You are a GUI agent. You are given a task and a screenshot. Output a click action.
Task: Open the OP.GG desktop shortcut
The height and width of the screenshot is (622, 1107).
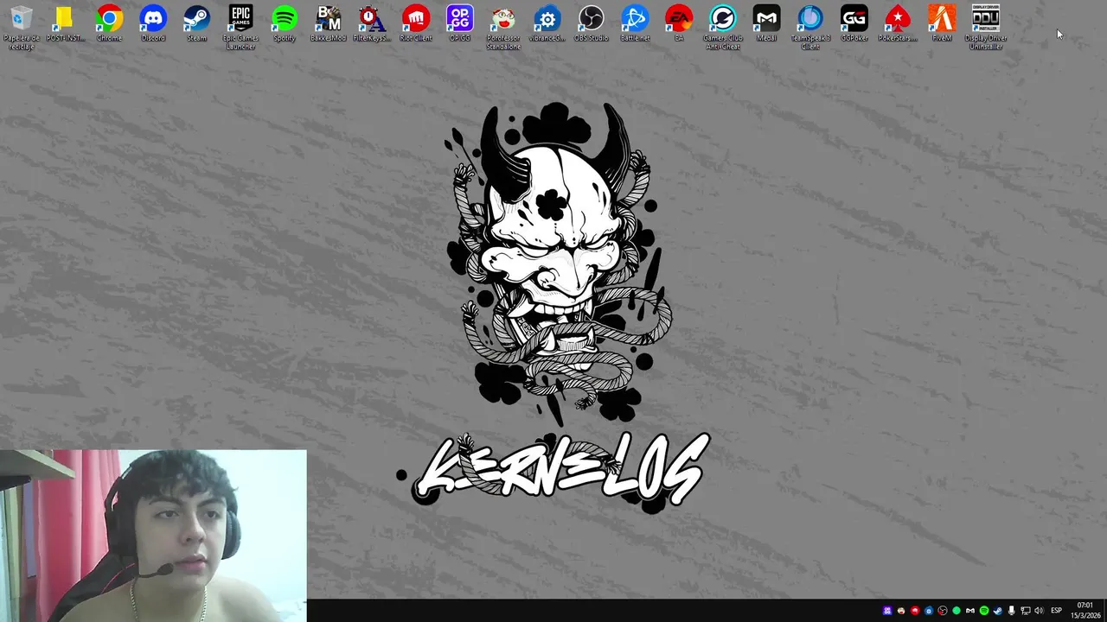tap(460, 24)
